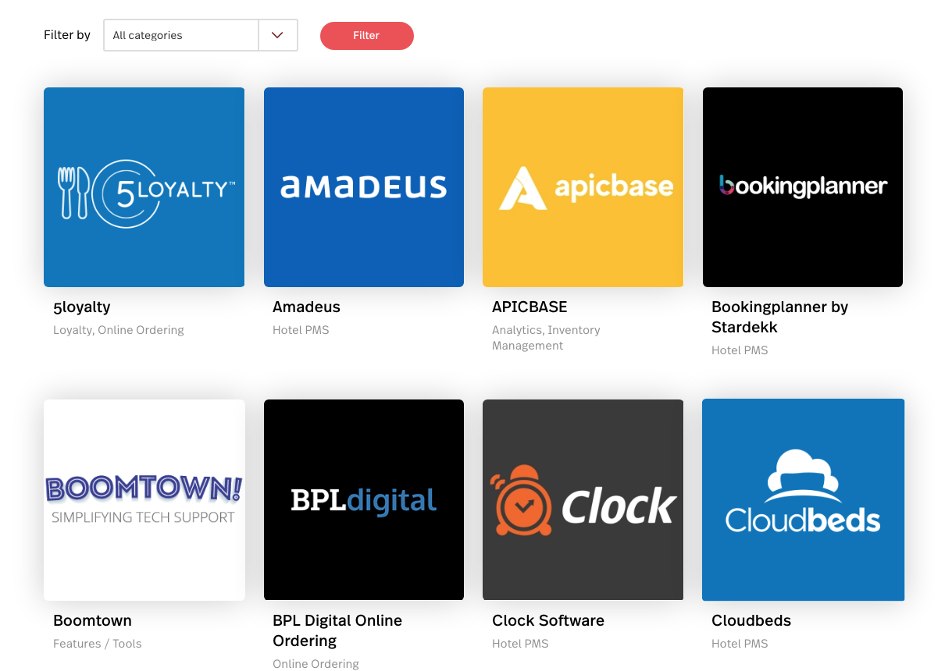
Task: Open the Amadeus logo tile
Action: pyautogui.click(x=364, y=187)
